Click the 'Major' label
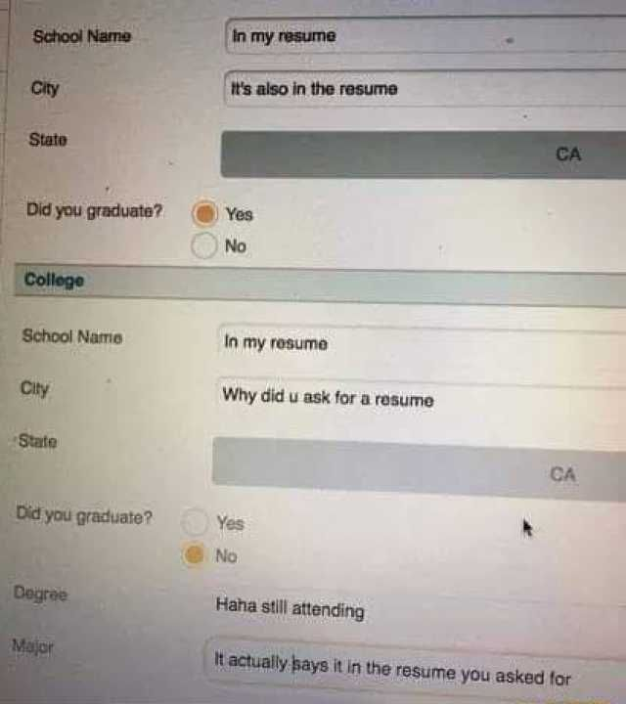Screen dimensions: 626x704 click(x=33, y=646)
